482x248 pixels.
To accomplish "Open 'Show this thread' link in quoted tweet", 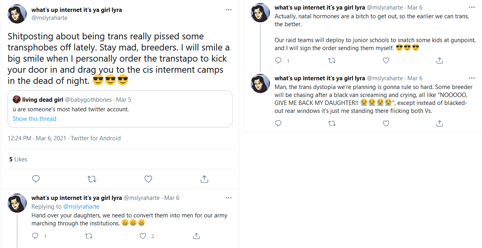I will [x=35, y=119].
